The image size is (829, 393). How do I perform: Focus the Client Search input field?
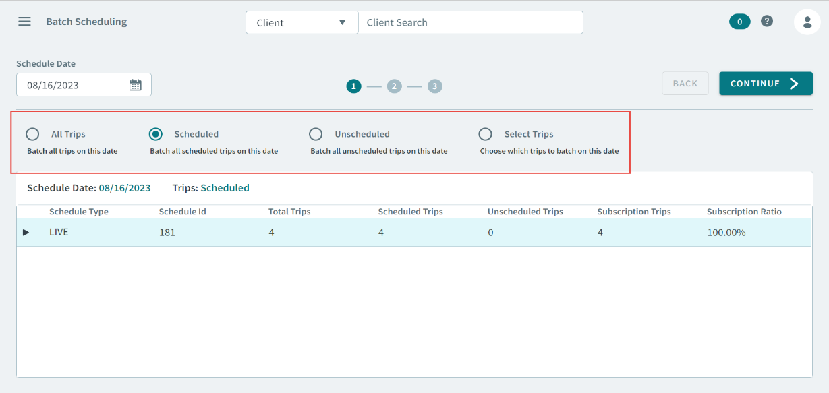click(470, 22)
